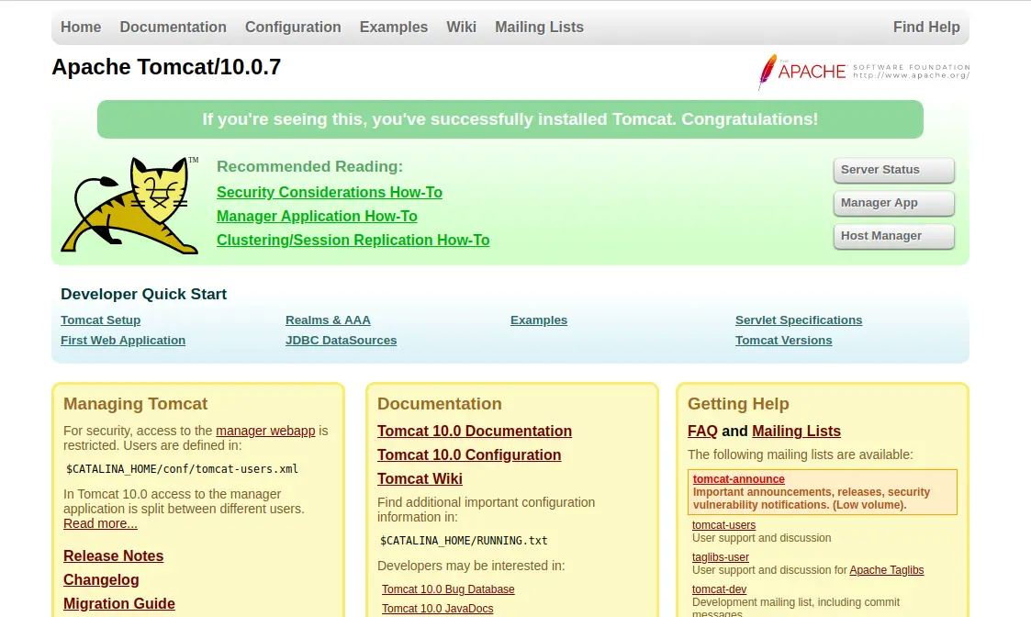The width and height of the screenshot is (1031, 617).
Task: Open the tomcat-announce mailing list link
Action: coord(738,479)
